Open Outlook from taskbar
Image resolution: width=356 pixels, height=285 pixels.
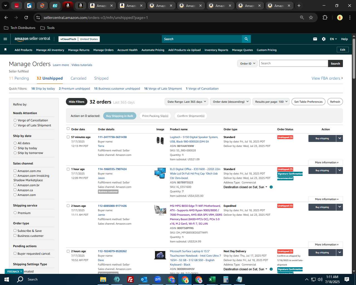(144, 279)
